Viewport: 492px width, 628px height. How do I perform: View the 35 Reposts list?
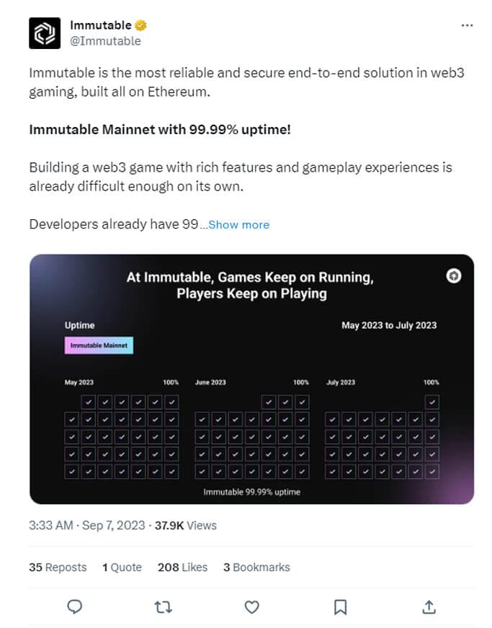58,567
